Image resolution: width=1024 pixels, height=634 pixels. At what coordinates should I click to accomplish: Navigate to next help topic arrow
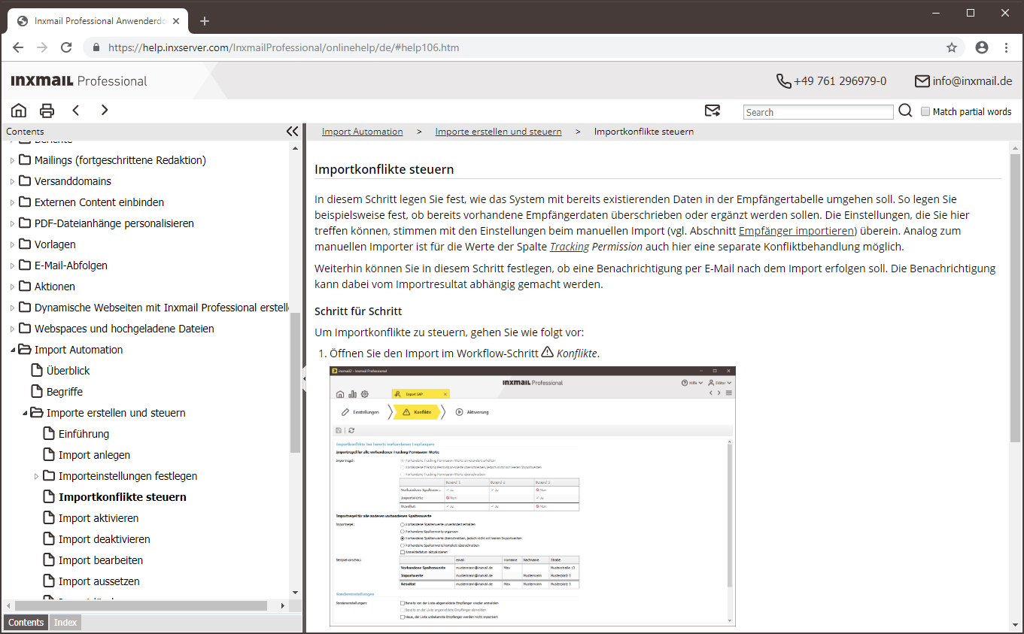click(105, 111)
